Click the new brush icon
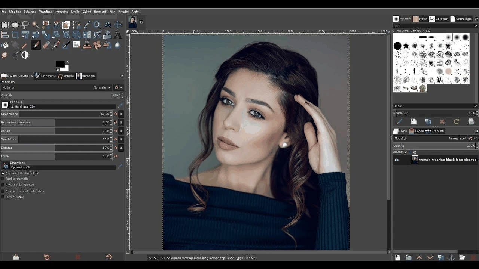This screenshot has height=269, width=479. tap(414, 122)
